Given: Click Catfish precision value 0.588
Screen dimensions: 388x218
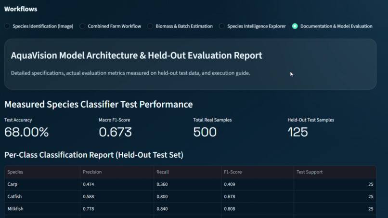Looking at the screenshot, I should tap(89, 196).
